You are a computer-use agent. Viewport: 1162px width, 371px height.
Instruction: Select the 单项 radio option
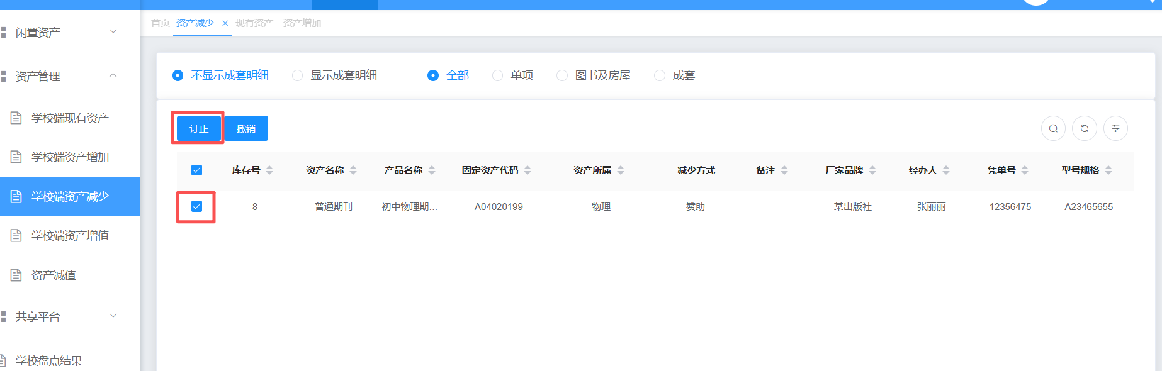pos(497,75)
